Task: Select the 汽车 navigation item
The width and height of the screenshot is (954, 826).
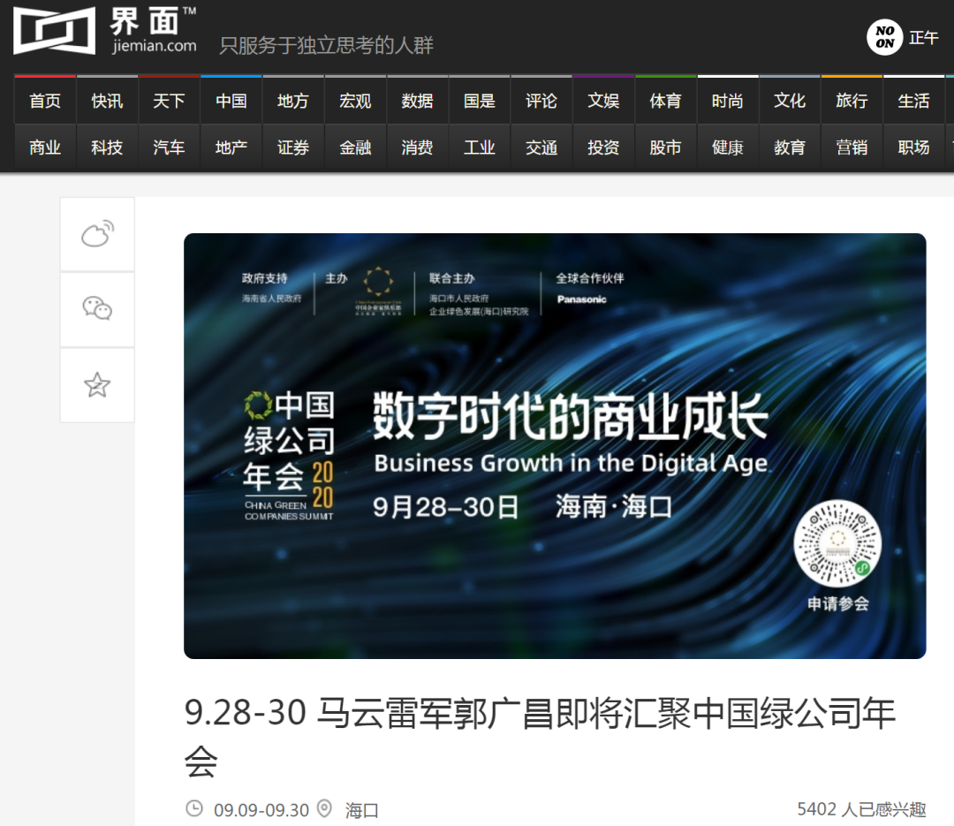Action: (169, 148)
